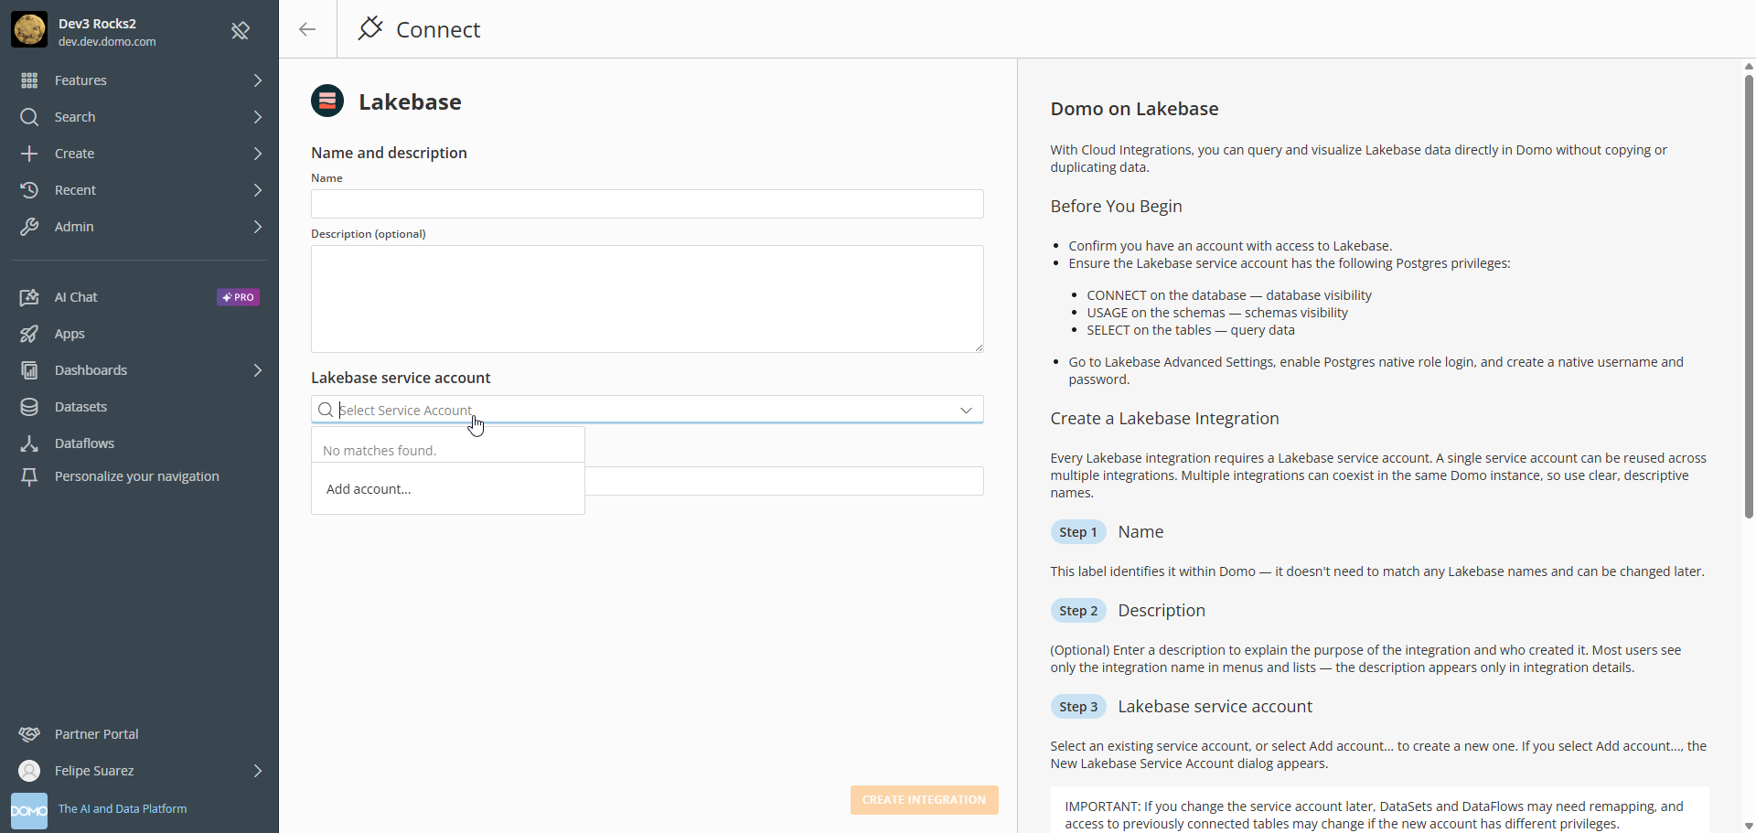Click the Search magnifier icon in sidebar
Screen dimensions: 1756x833
point(29,117)
